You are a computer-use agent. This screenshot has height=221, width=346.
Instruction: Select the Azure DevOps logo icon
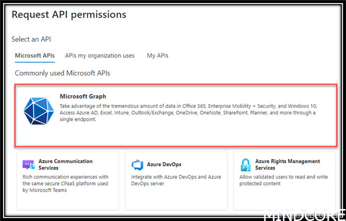coord(137,165)
